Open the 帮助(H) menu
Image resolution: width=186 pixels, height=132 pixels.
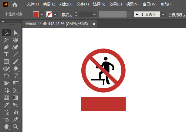click(x=167, y=4)
